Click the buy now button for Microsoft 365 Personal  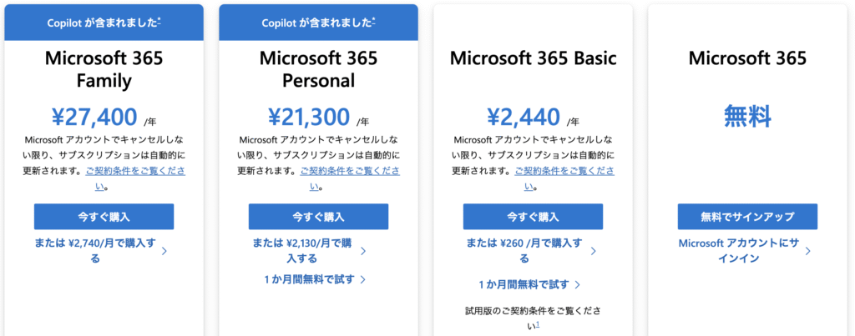pyautogui.click(x=318, y=217)
